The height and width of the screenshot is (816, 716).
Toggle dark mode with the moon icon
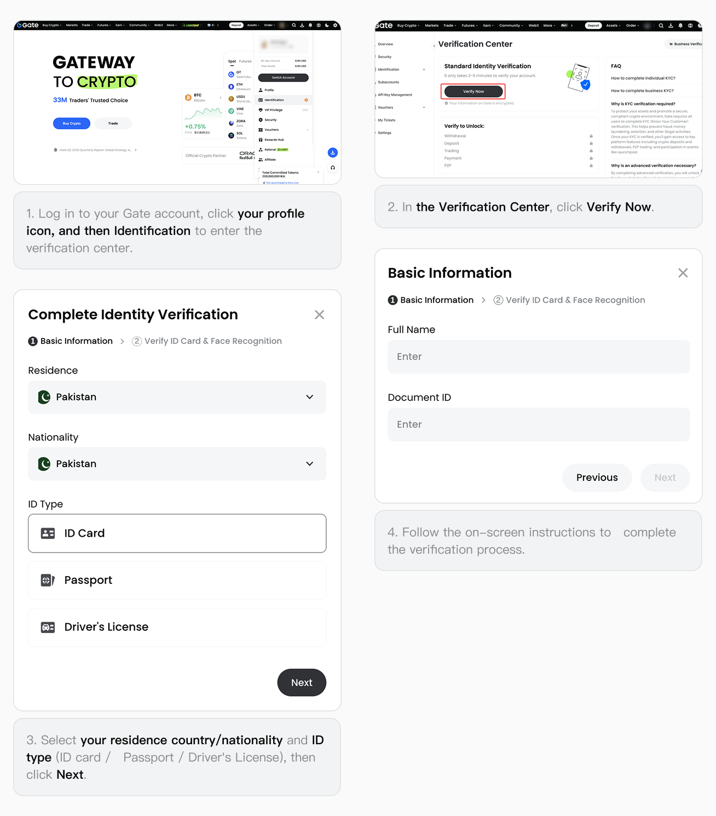(327, 25)
